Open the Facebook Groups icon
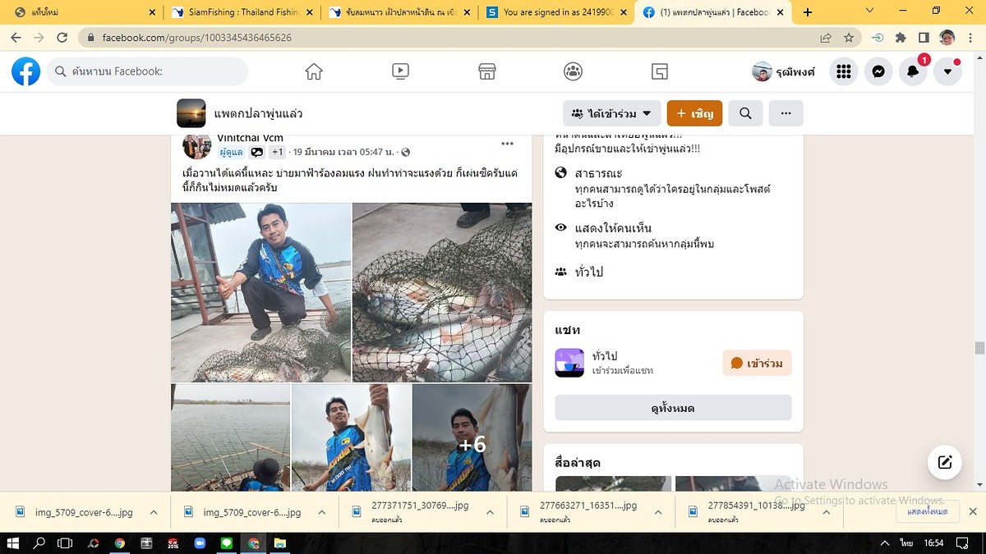 pyautogui.click(x=574, y=71)
